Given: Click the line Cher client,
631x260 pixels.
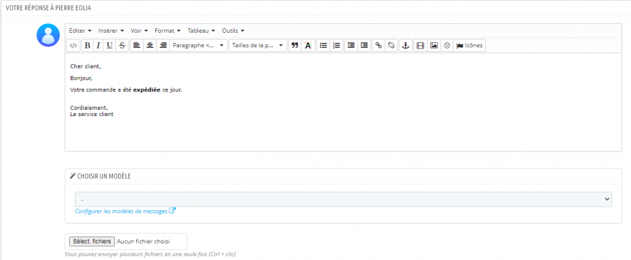Looking at the screenshot, I should [86, 66].
